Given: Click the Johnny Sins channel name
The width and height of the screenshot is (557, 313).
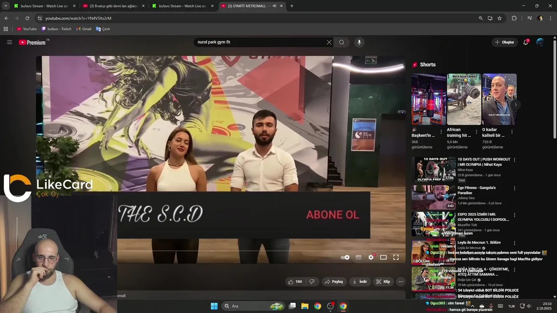Looking at the screenshot, I should pyautogui.click(x=466, y=198).
